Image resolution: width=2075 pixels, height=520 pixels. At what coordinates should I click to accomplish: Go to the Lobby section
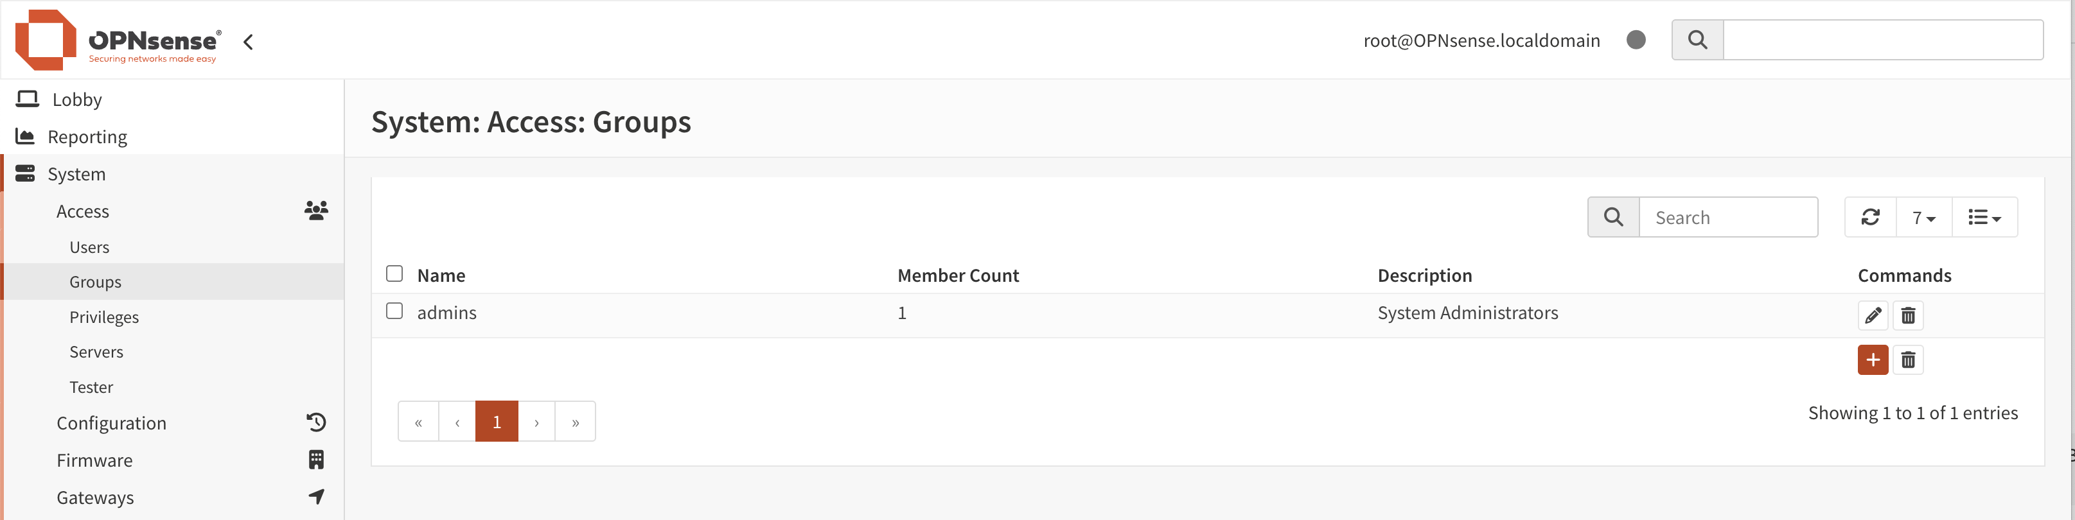tap(76, 100)
